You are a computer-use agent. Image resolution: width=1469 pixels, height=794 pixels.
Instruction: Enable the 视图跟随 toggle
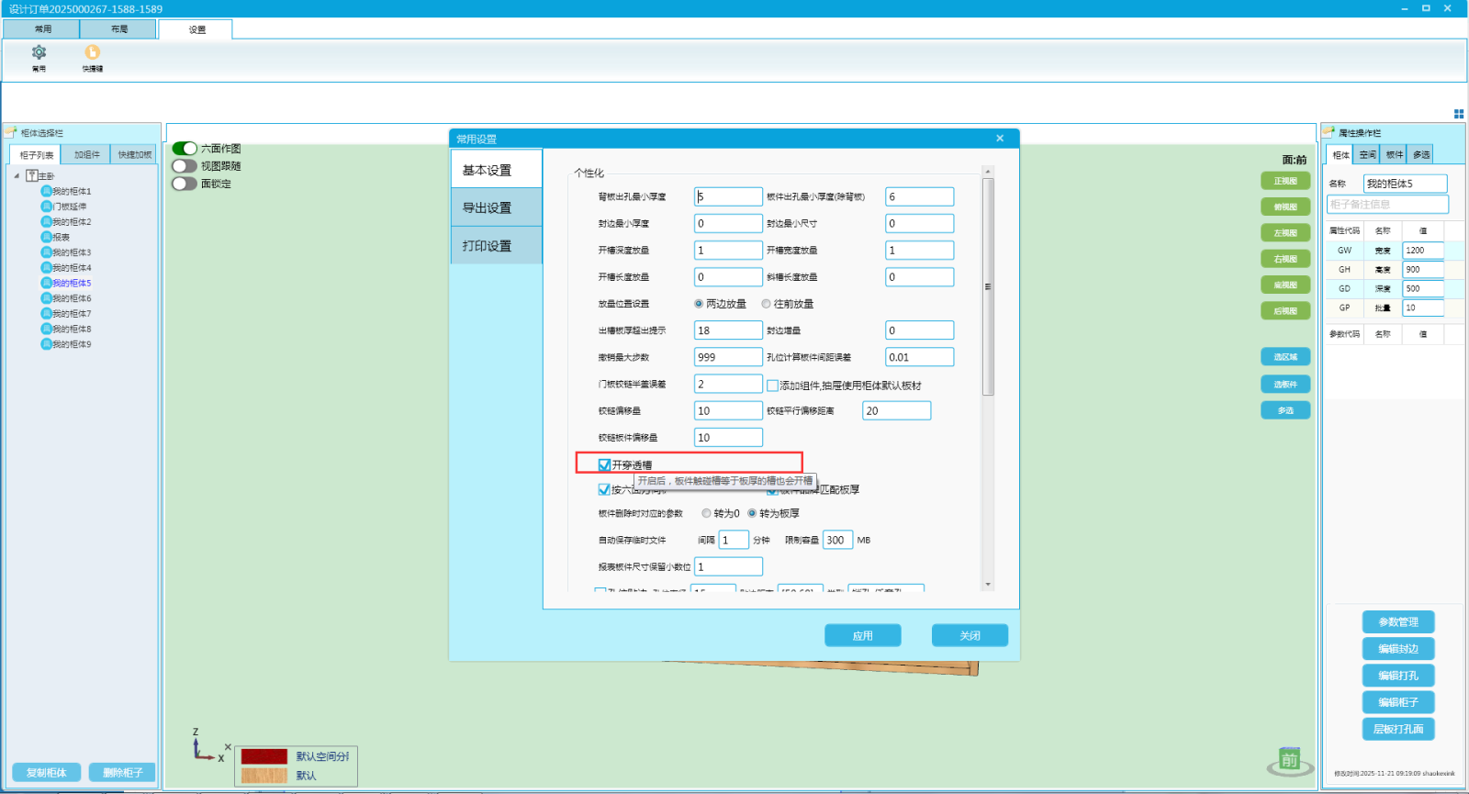(185, 166)
